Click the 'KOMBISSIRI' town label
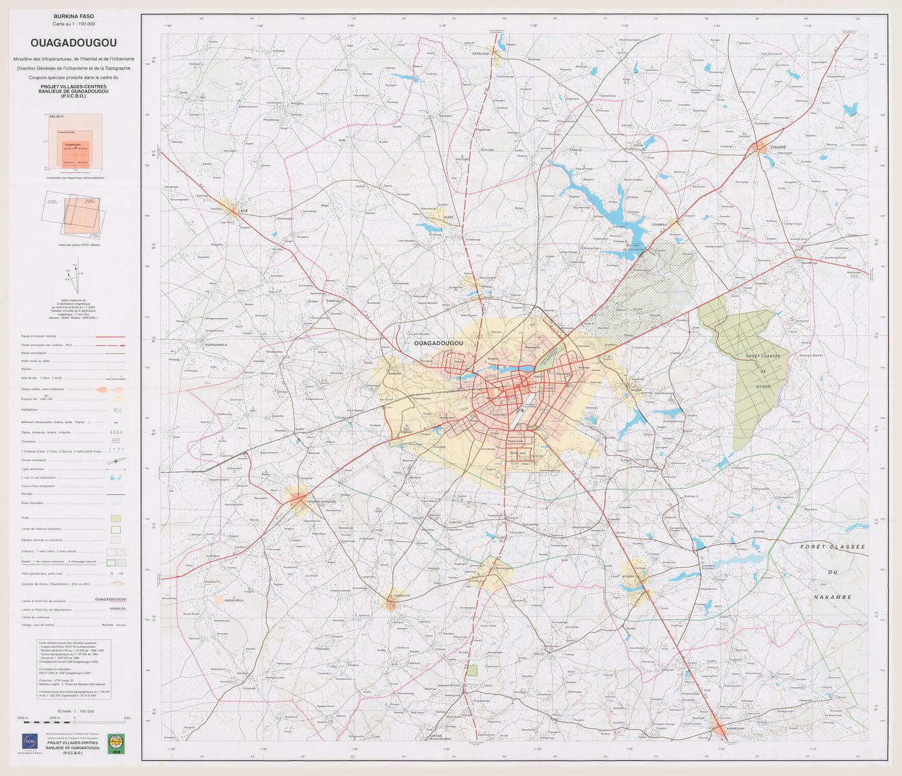The height and width of the screenshot is (776, 902). (735, 728)
